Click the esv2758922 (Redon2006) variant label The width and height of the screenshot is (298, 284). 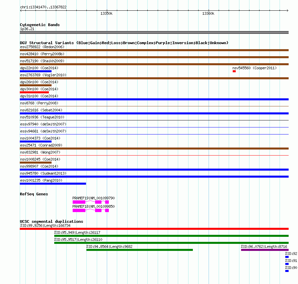[x=42, y=47]
